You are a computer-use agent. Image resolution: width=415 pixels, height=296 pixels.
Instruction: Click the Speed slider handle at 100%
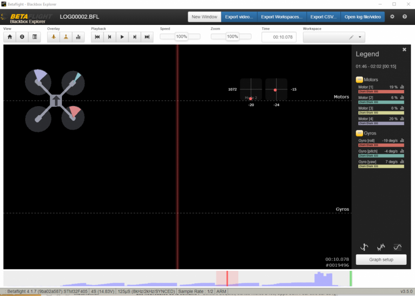181,36
